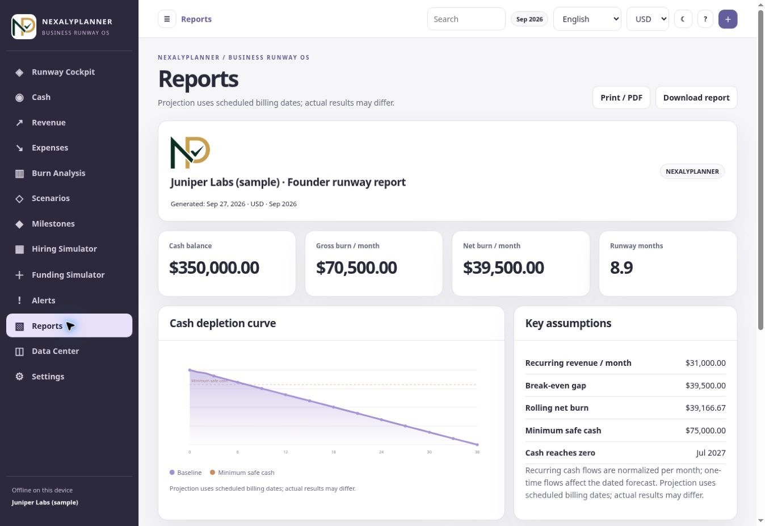The image size is (765, 526).
Task: Click the Juniper Labs report logo image
Action: click(190, 152)
